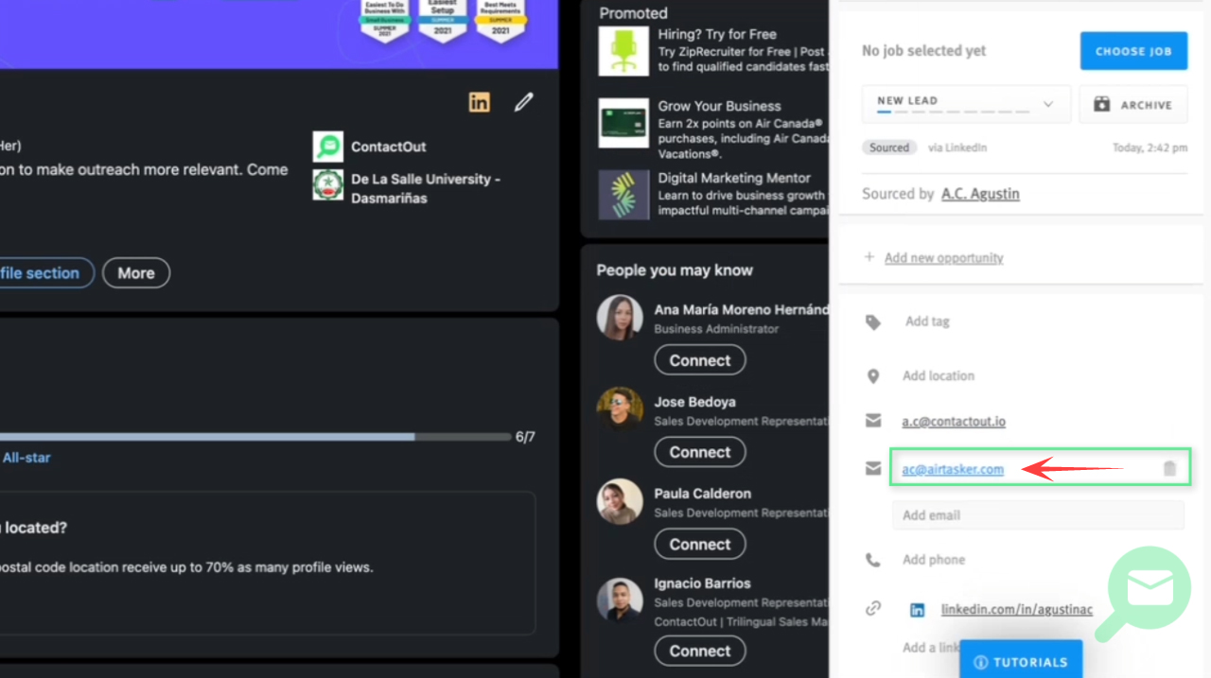Screen dimensions: 1211x678
Task: Connect with Jose Bedoya
Action: (x=700, y=452)
